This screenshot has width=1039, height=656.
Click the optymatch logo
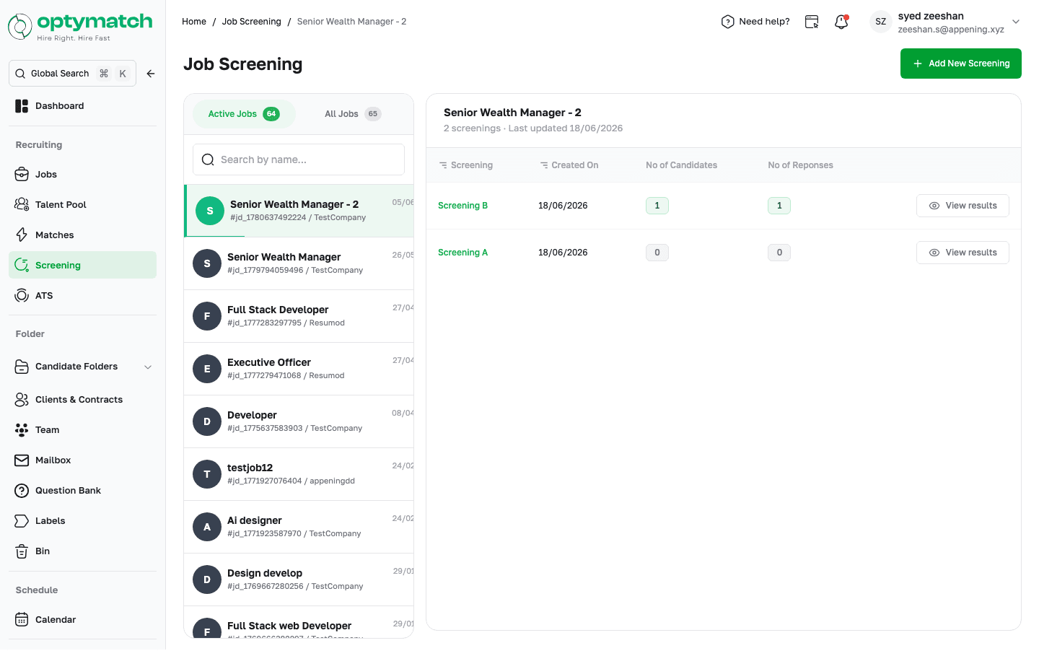click(80, 27)
